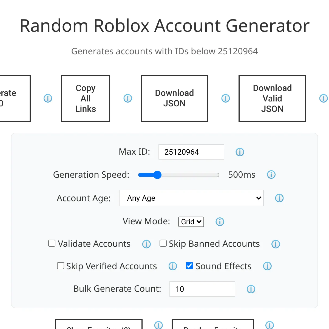The image size is (329, 329).
Task: Click the Download Valid JSON button
Action: [x=272, y=98]
